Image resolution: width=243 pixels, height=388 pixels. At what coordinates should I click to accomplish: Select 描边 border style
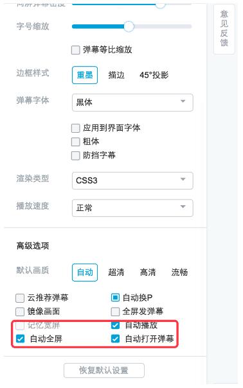(x=116, y=75)
